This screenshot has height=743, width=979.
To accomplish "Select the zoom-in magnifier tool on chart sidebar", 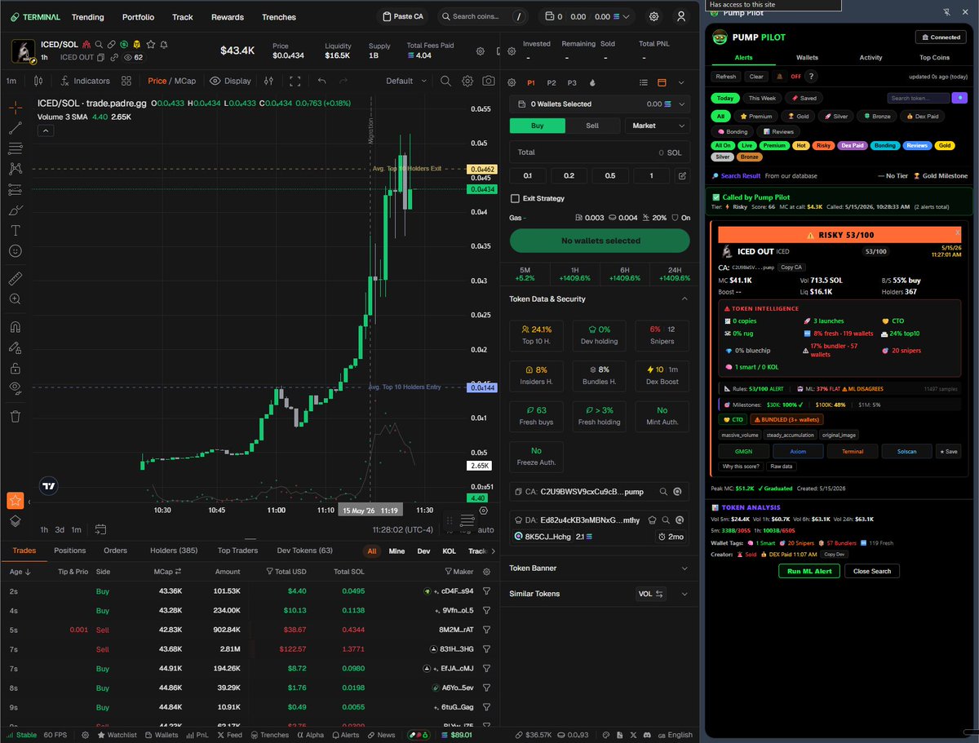I will coord(15,299).
